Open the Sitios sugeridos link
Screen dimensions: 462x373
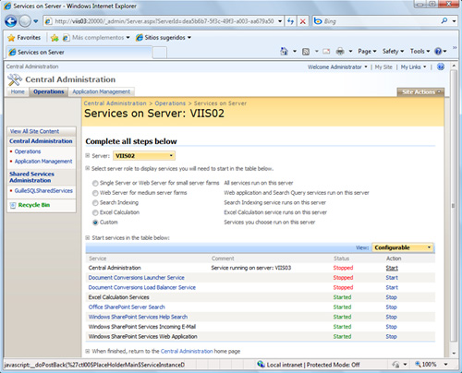(x=164, y=38)
